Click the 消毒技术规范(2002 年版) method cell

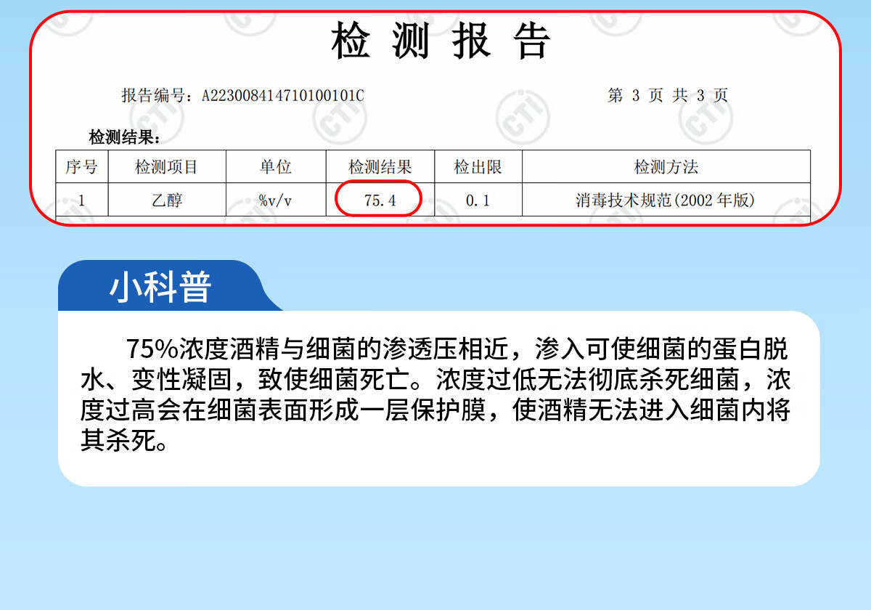pyautogui.click(x=666, y=200)
